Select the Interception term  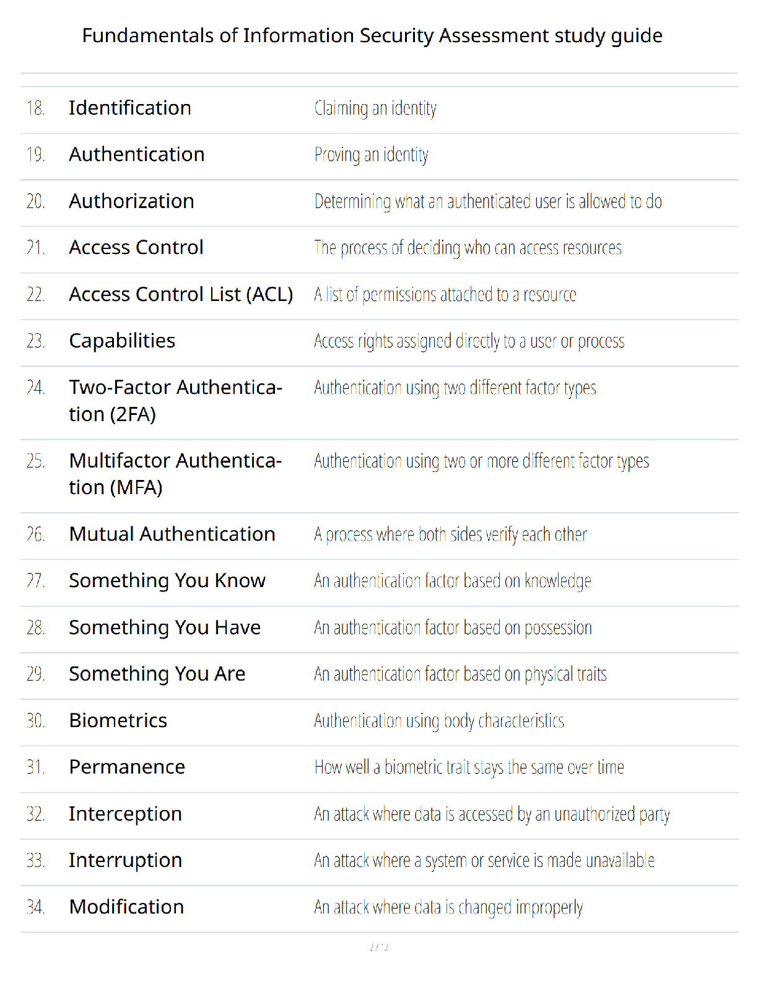[126, 814]
